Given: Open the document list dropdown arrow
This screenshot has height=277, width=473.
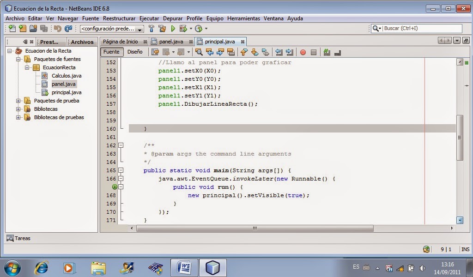Looking at the screenshot, I should coord(457,40).
